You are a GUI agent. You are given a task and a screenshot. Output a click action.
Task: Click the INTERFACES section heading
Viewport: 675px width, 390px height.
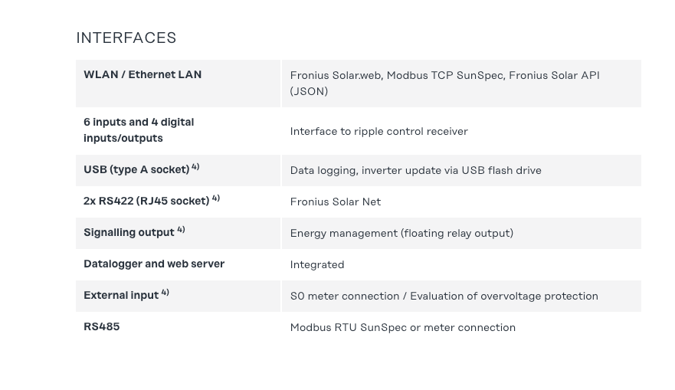click(126, 38)
